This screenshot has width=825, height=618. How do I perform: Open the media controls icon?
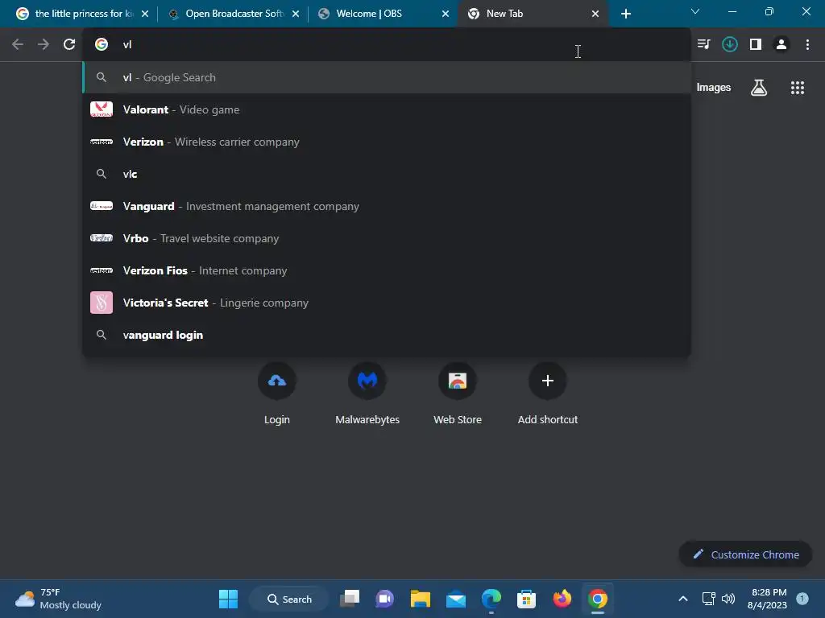coord(703,45)
